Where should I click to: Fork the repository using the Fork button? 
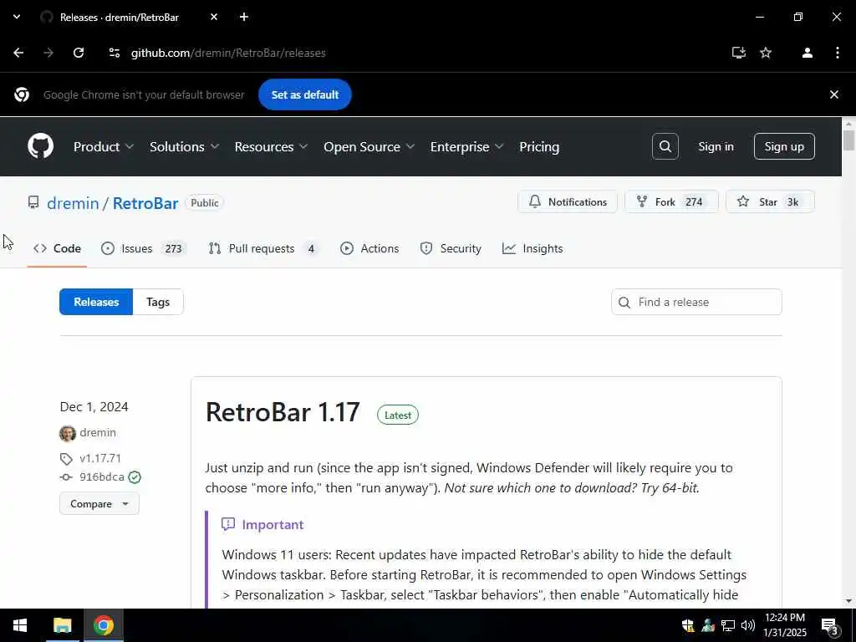pyautogui.click(x=671, y=202)
